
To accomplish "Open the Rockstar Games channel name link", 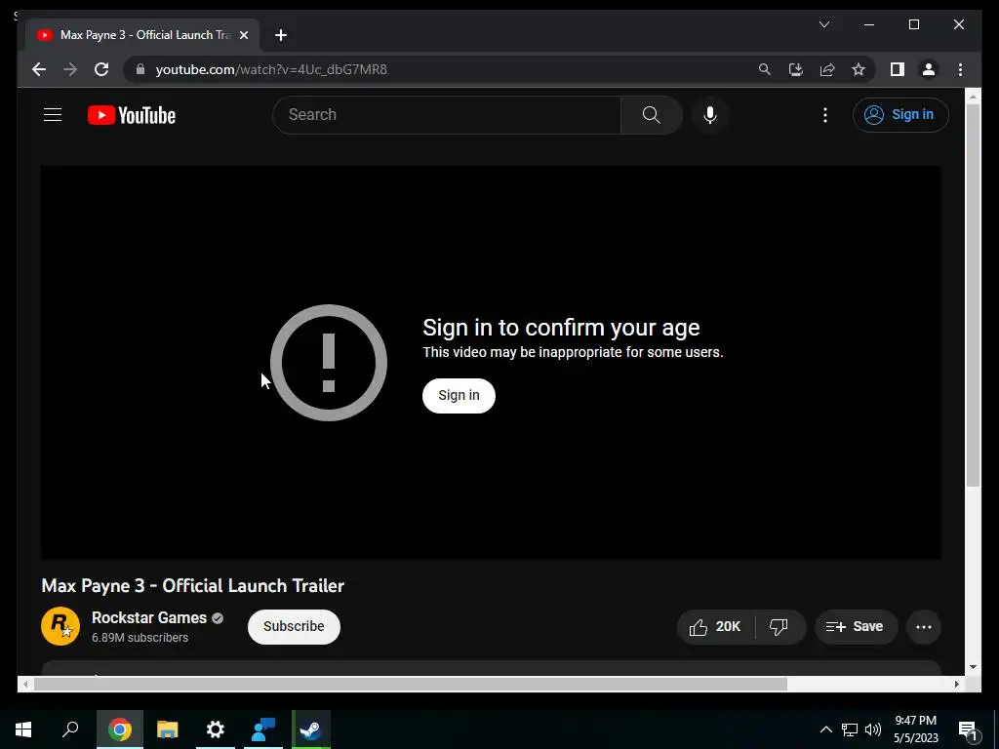I will click(149, 617).
